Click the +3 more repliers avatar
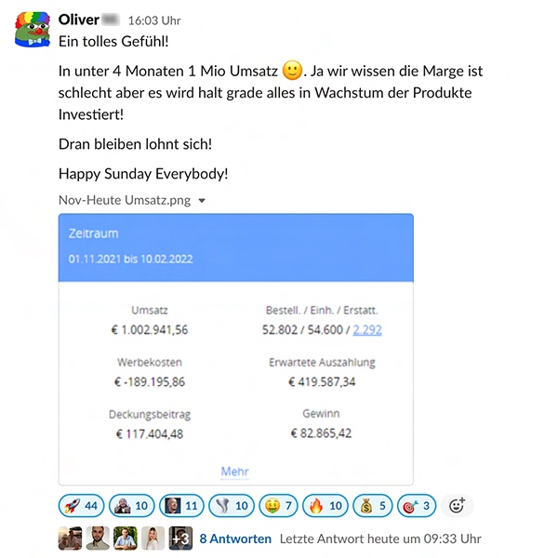This screenshot has width=558, height=558. (x=180, y=538)
